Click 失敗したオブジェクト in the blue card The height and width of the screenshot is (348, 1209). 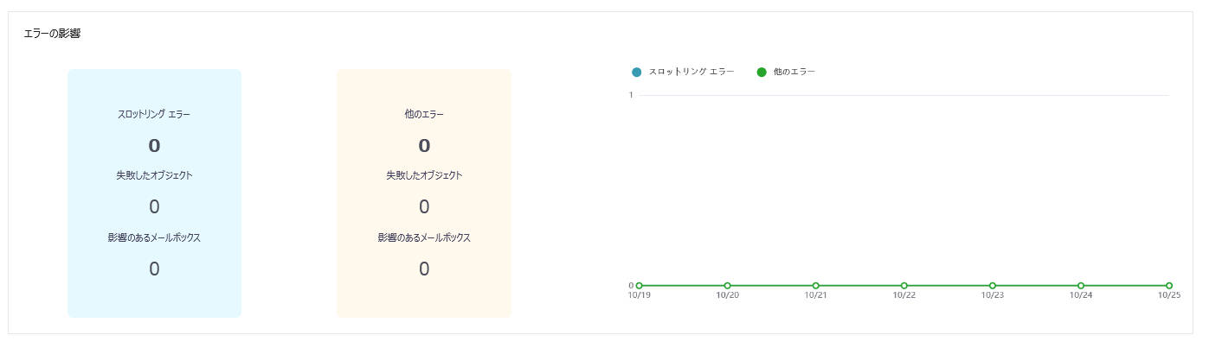154,175
